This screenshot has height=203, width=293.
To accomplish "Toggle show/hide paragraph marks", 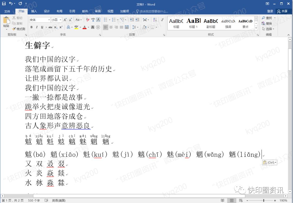I will pyautogui.click(x=163, y=20).
